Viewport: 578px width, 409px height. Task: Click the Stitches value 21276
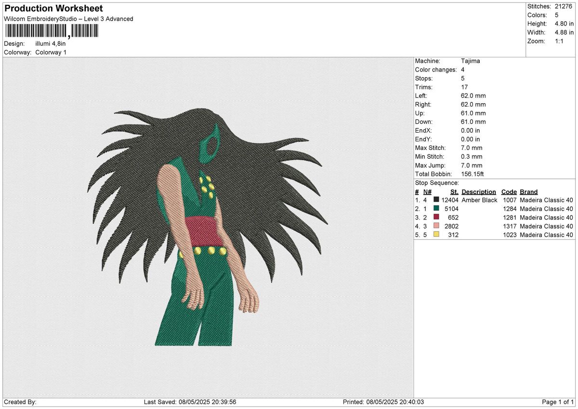[565, 6]
